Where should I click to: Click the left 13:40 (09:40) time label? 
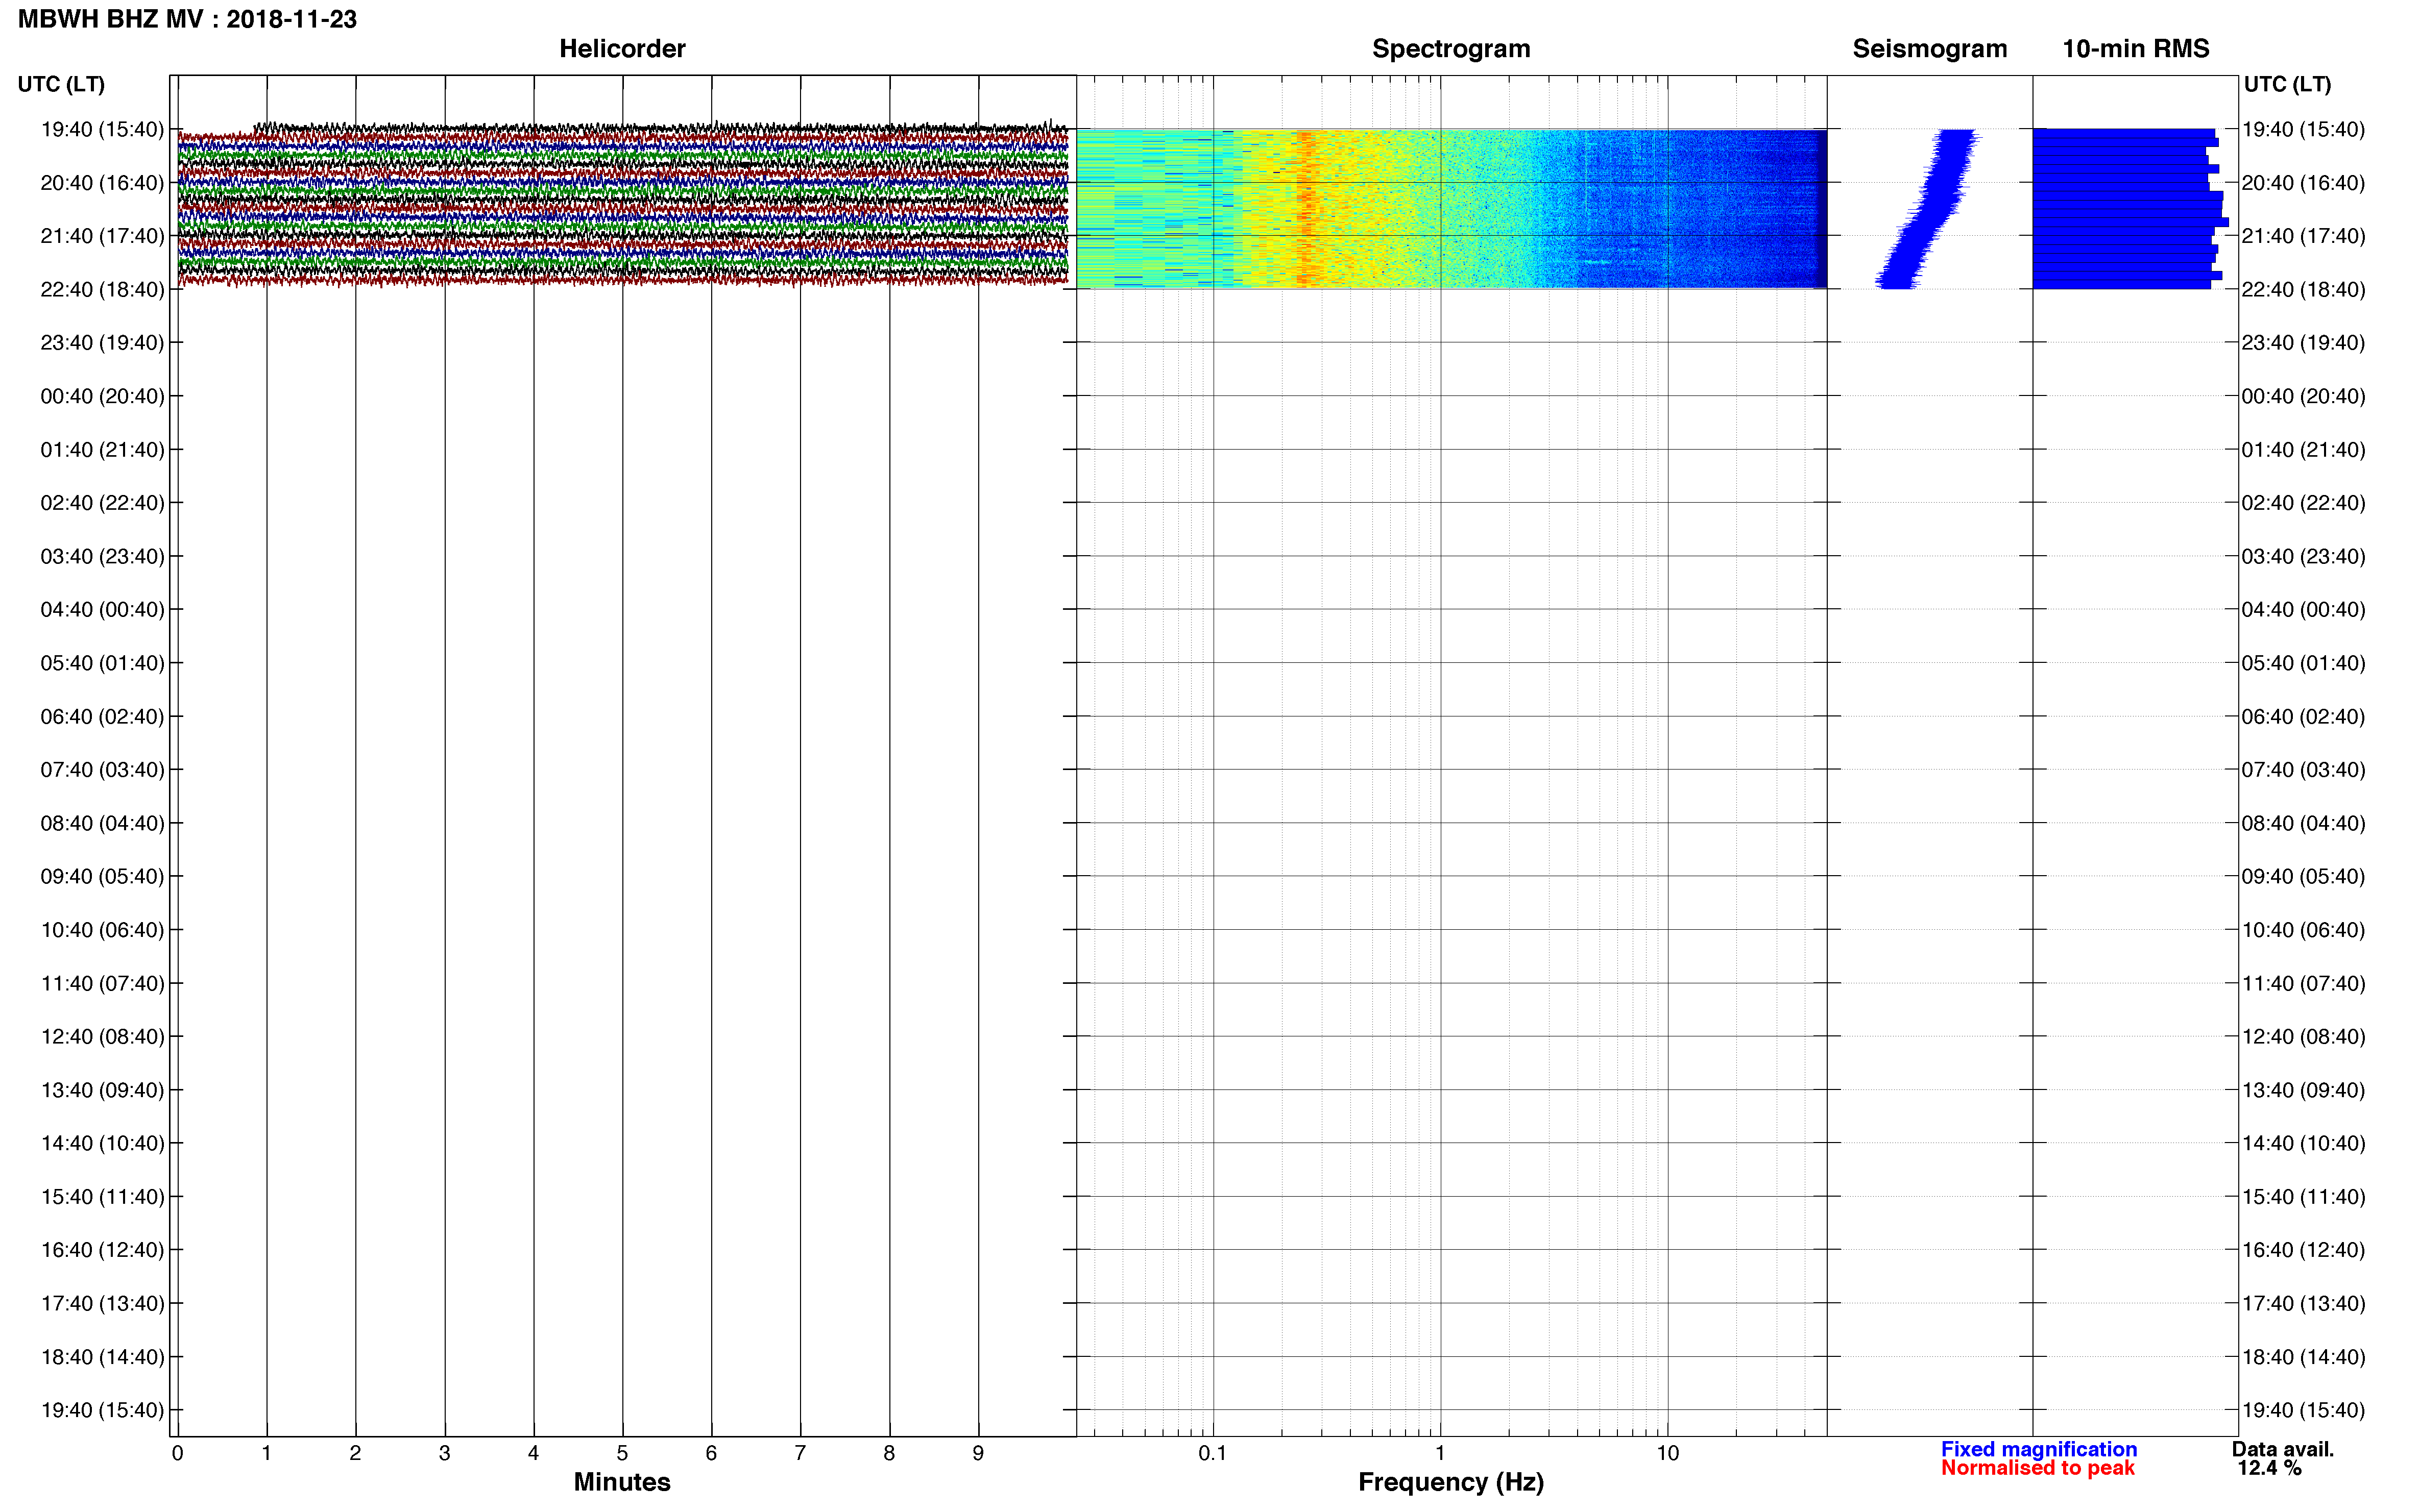[102, 1091]
